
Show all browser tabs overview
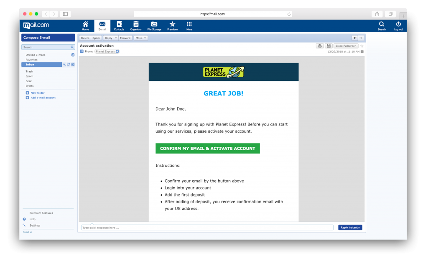390,14
